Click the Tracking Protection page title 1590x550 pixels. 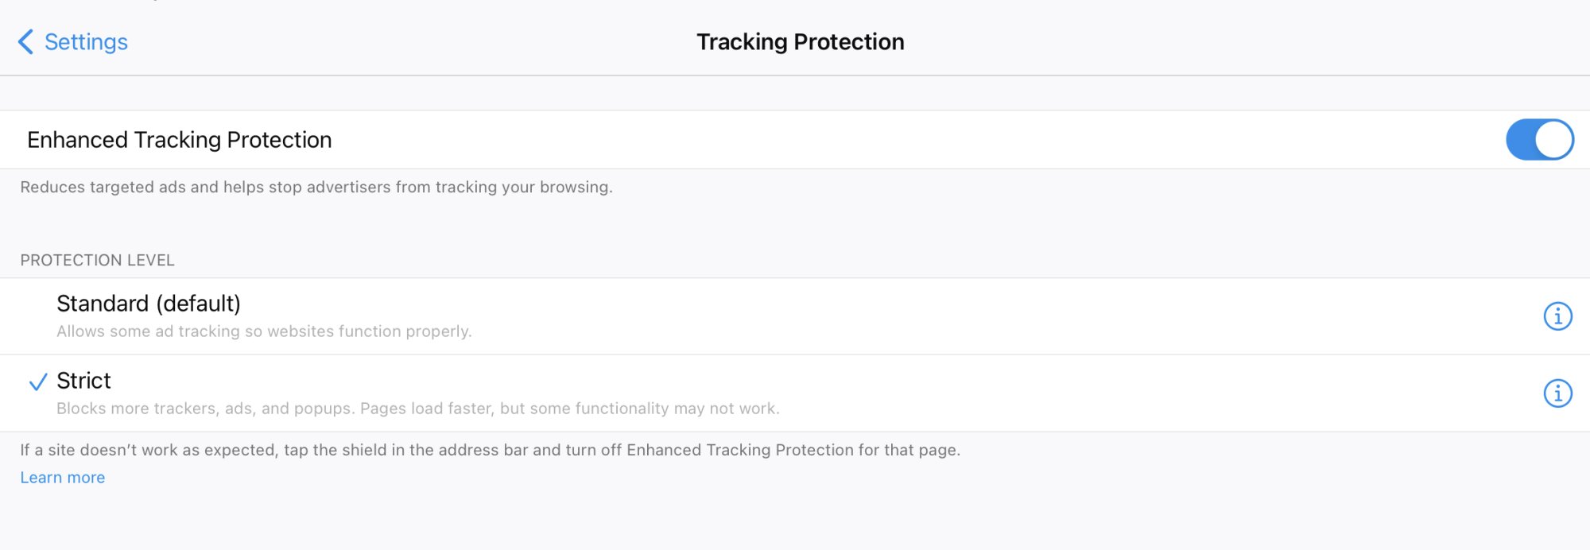point(800,42)
